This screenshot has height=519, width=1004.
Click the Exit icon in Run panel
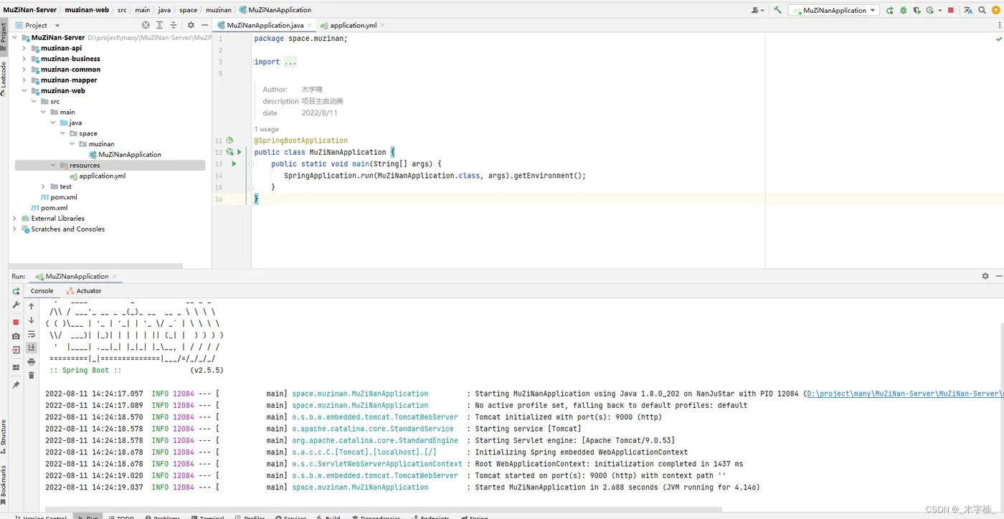(x=16, y=350)
